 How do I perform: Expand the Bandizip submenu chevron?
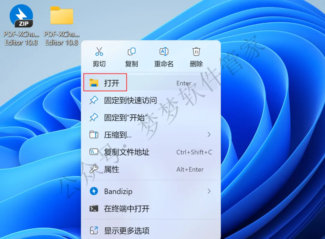209,191
